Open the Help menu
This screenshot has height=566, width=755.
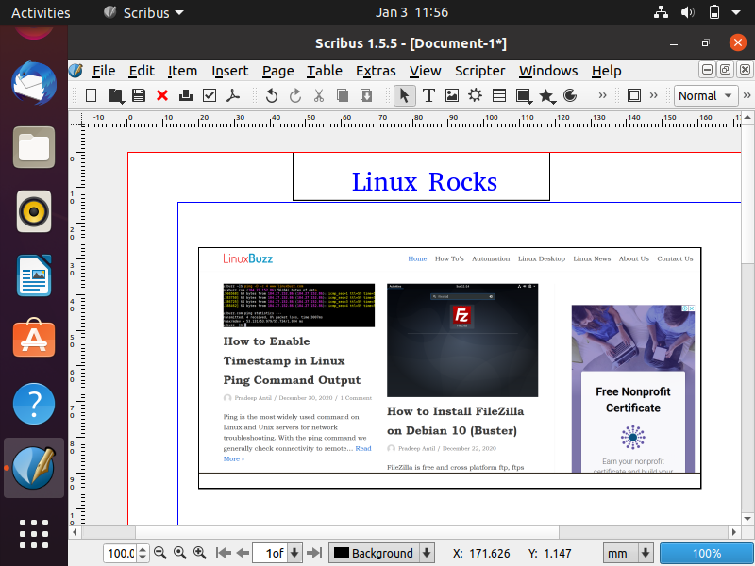coord(606,71)
